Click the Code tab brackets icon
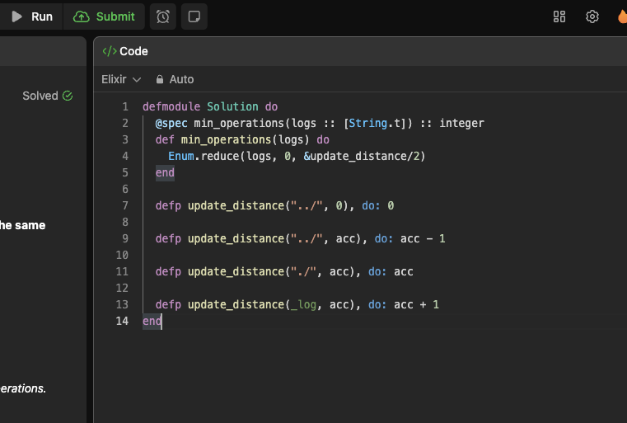 tap(109, 51)
